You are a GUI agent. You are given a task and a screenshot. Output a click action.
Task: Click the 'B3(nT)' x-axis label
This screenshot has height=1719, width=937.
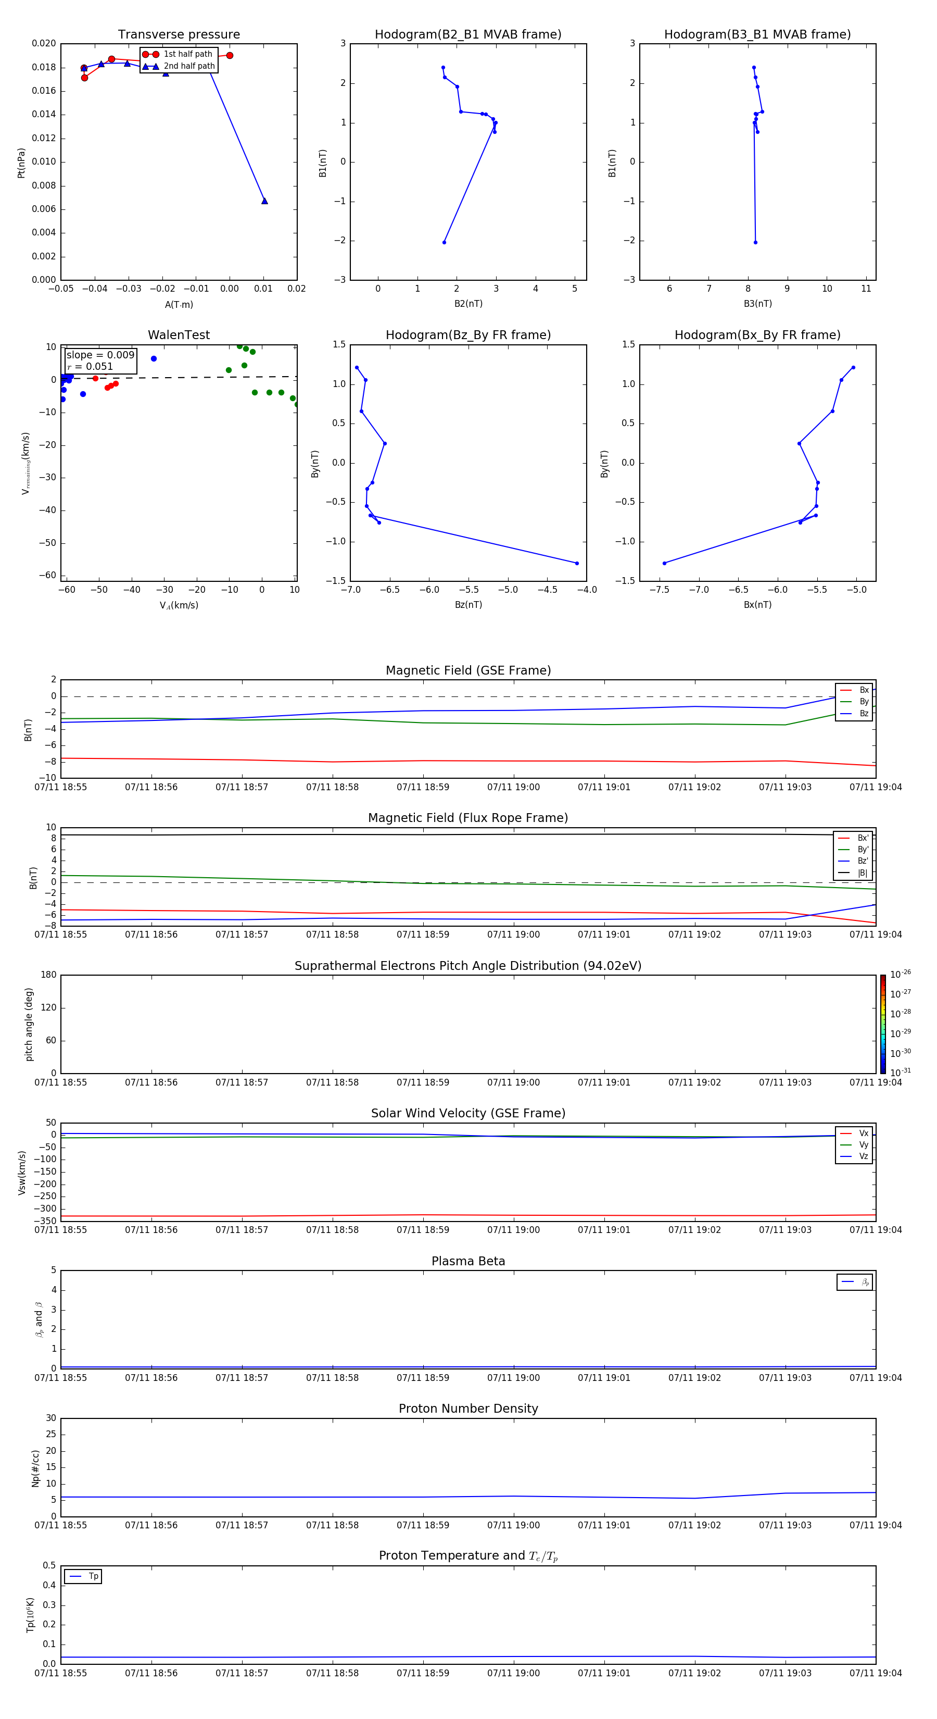pyautogui.click(x=757, y=304)
